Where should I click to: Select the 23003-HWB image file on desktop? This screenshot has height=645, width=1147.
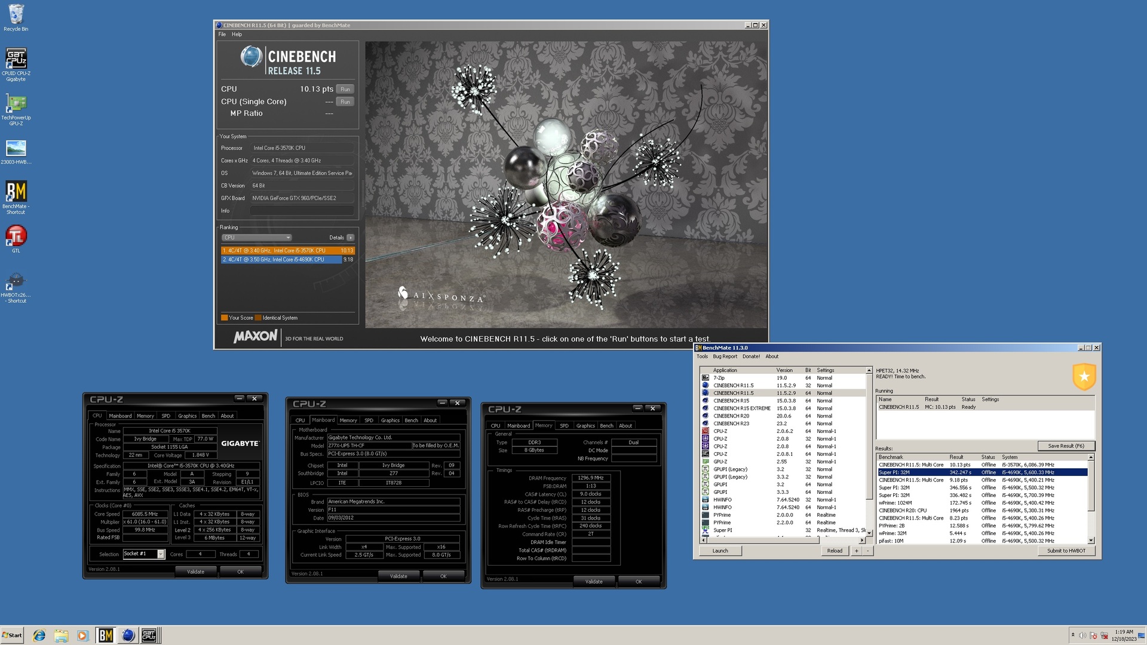(x=16, y=152)
